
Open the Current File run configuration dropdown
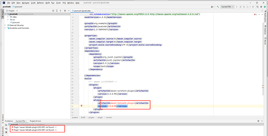click(x=227, y=7)
